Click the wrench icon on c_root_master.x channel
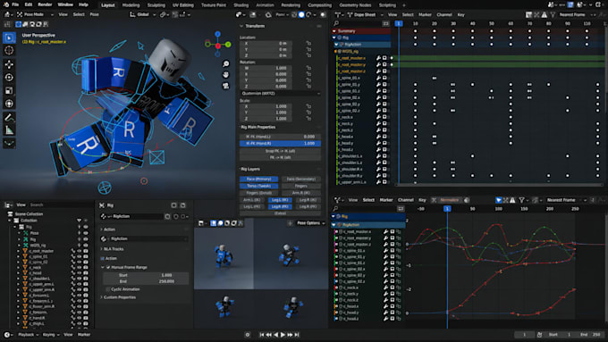This screenshot has height=342, width=608. 378,58
